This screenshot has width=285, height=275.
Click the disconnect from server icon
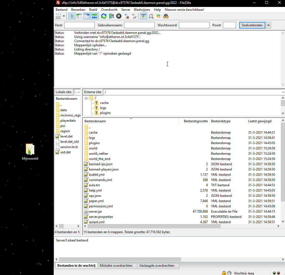[x=127, y=16]
